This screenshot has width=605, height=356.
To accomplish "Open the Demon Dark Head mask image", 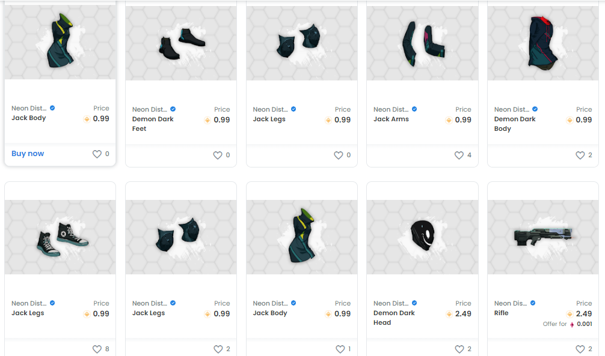I will pos(423,237).
